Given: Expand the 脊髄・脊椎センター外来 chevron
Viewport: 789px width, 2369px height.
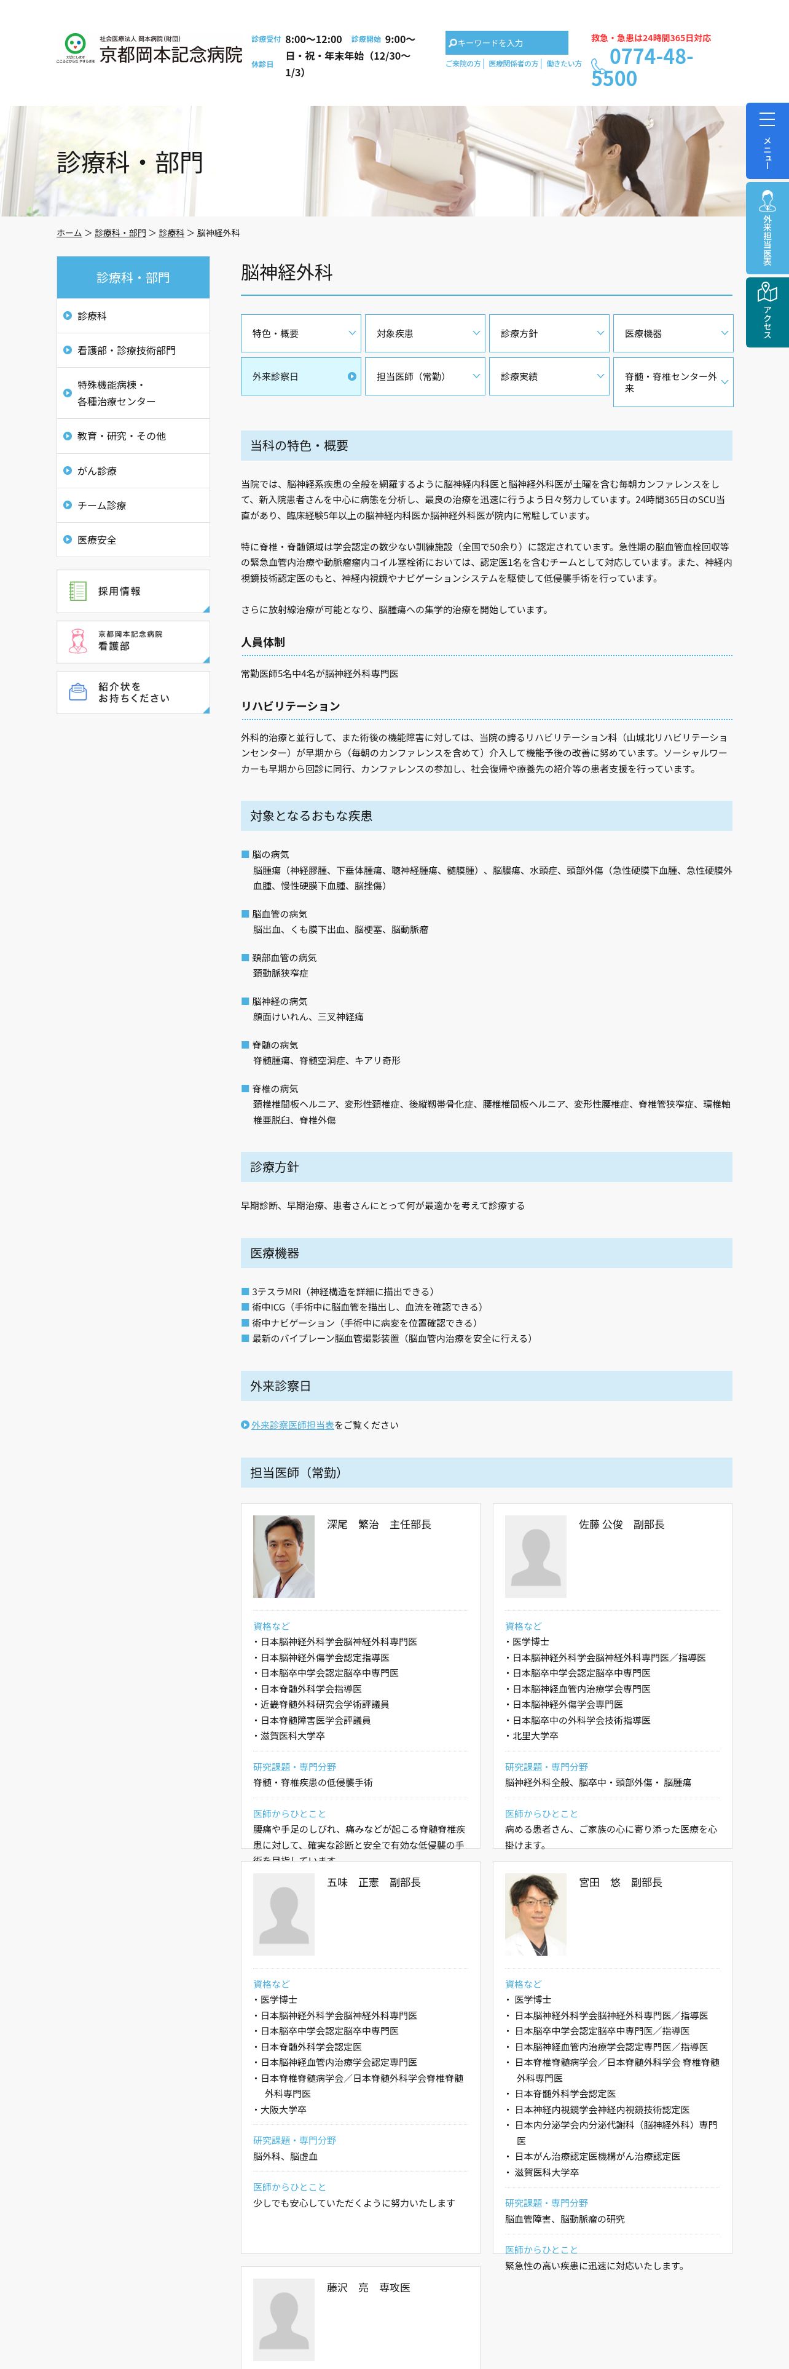Looking at the screenshot, I should (724, 382).
